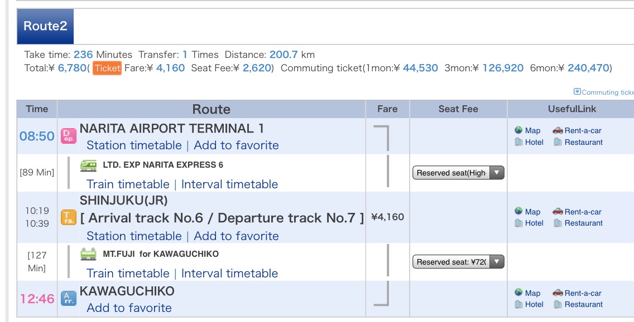The width and height of the screenshot is (634, 322).
Task: Expand Narita Express Reserved seat dropdown
Action: pos(458,173)
